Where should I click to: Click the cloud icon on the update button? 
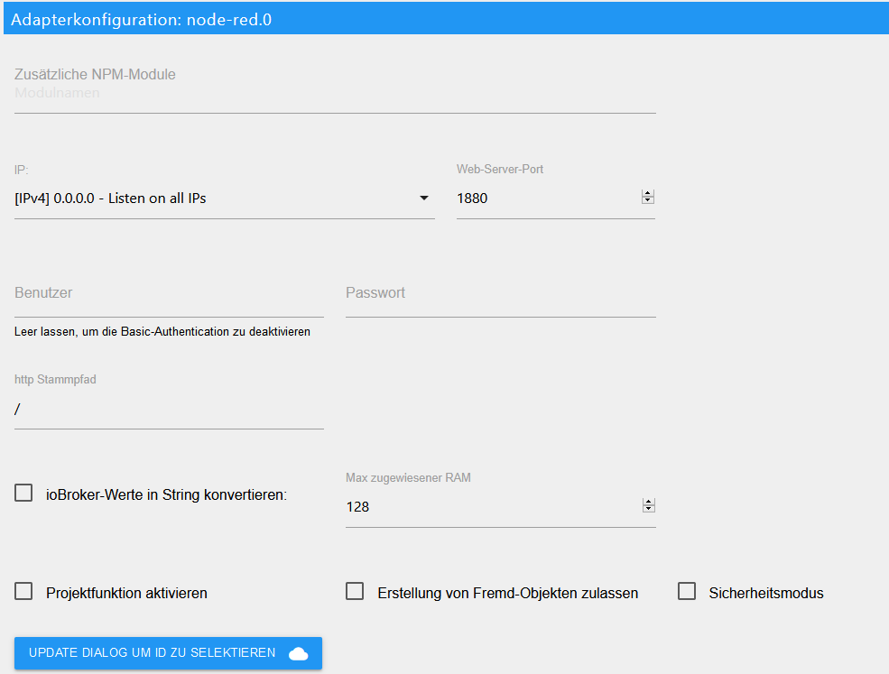[x=298, y=653]
